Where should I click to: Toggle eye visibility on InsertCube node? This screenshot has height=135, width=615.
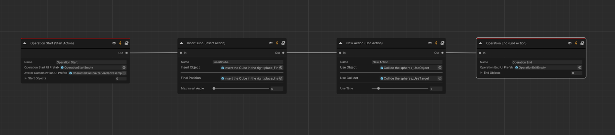pyautogui.click(x=271, y=43)
